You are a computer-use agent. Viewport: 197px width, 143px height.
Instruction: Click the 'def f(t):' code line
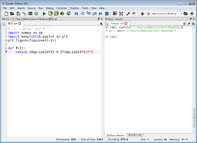[x=17, y=48]
